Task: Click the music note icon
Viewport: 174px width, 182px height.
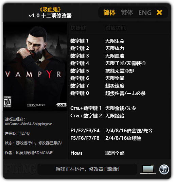Action: tap(164, 169)
